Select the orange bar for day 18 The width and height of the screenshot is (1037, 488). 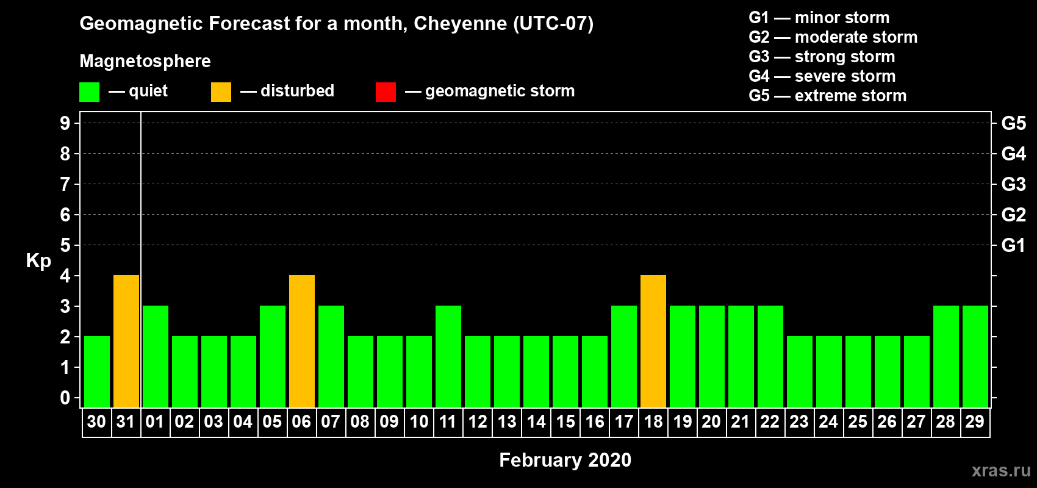coord(653,342)
